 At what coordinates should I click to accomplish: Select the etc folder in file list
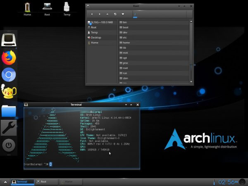125,38
